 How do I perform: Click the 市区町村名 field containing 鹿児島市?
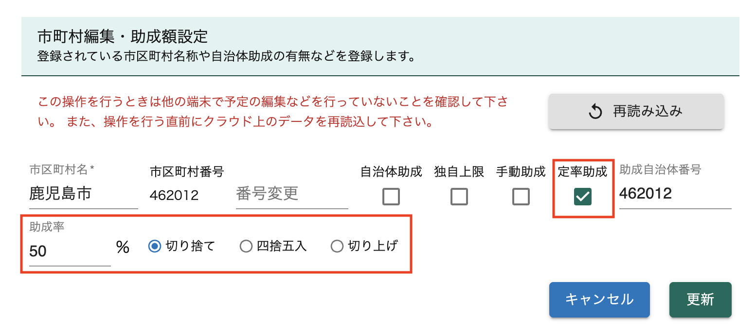[83, 194]
